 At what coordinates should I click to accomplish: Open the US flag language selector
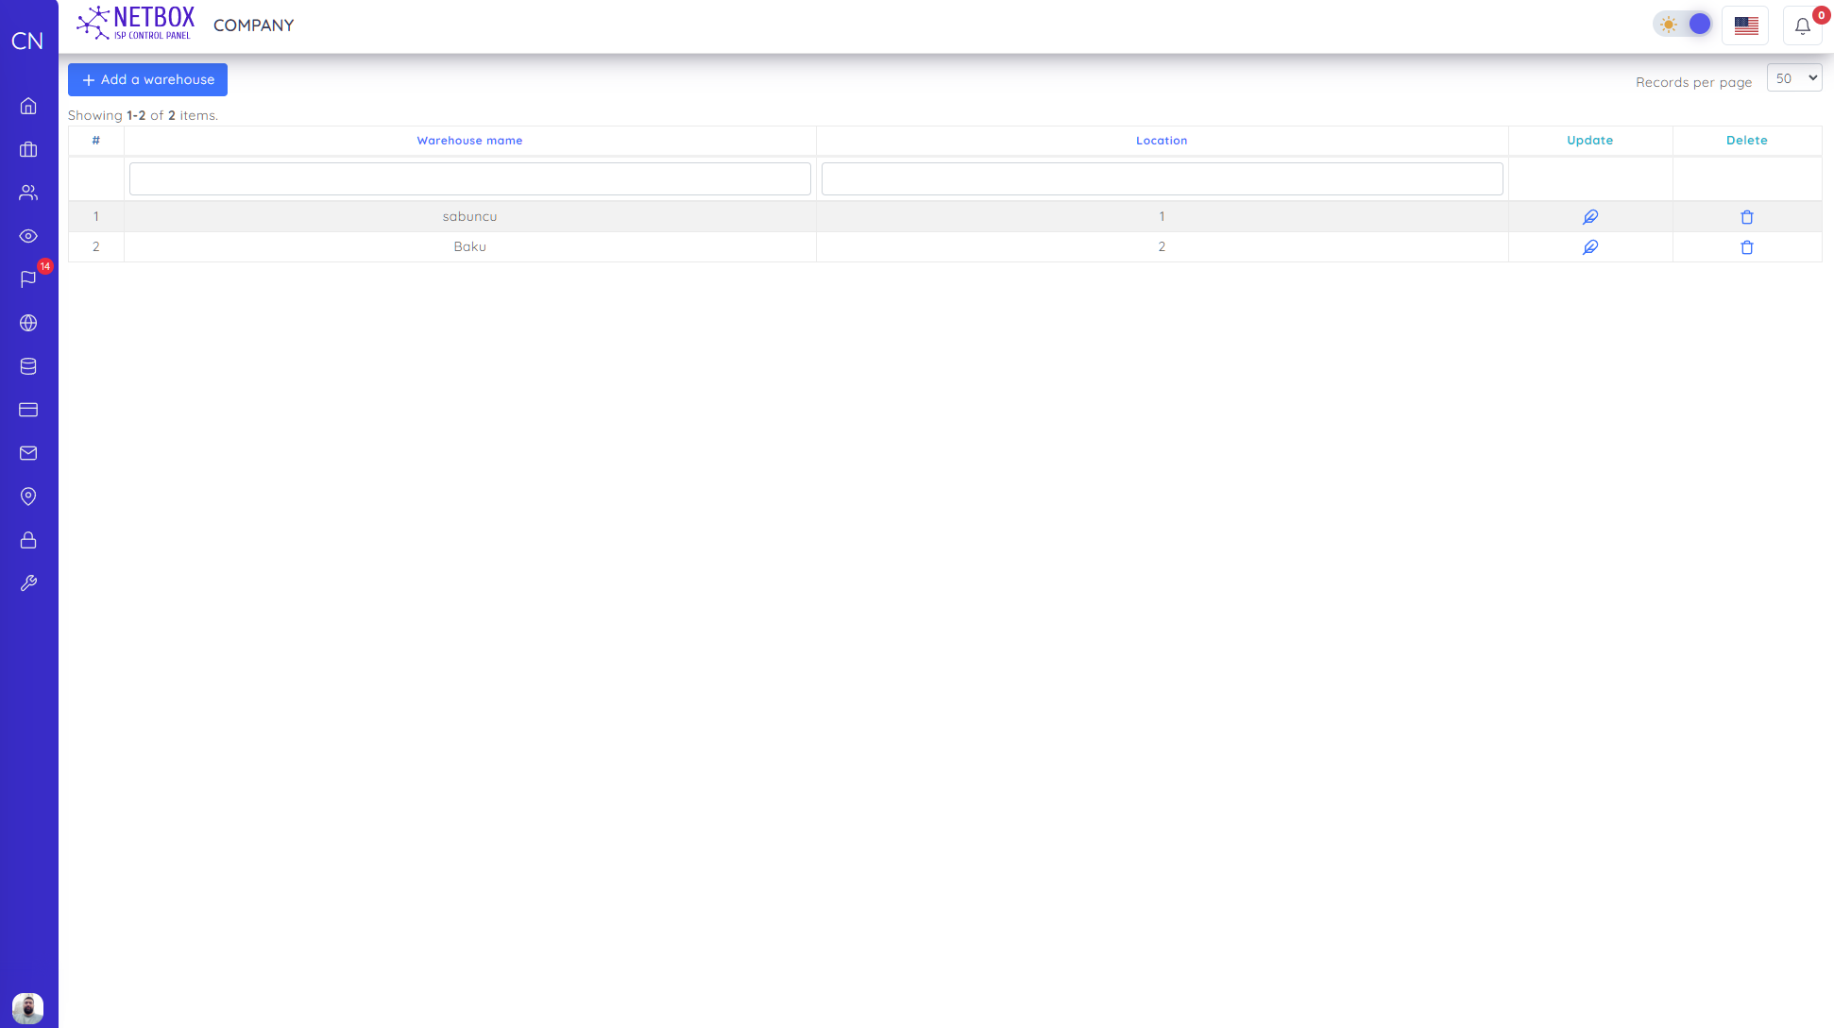pyautogui.click(x=1745, y=25)
